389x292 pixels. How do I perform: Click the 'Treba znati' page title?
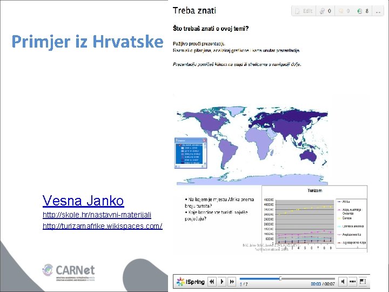click(x=194, y=11)
